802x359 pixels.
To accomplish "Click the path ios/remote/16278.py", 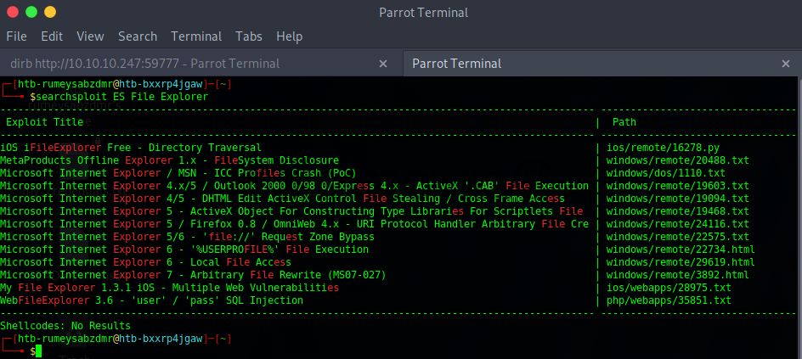I will pos(663,148).
